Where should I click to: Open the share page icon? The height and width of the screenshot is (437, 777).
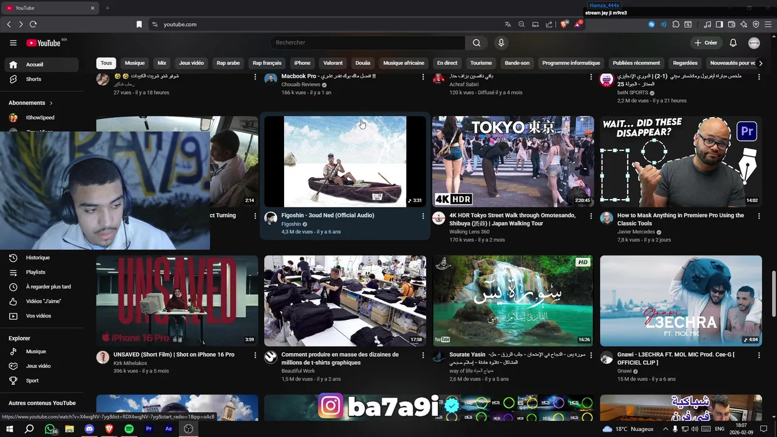pos(549,24)
